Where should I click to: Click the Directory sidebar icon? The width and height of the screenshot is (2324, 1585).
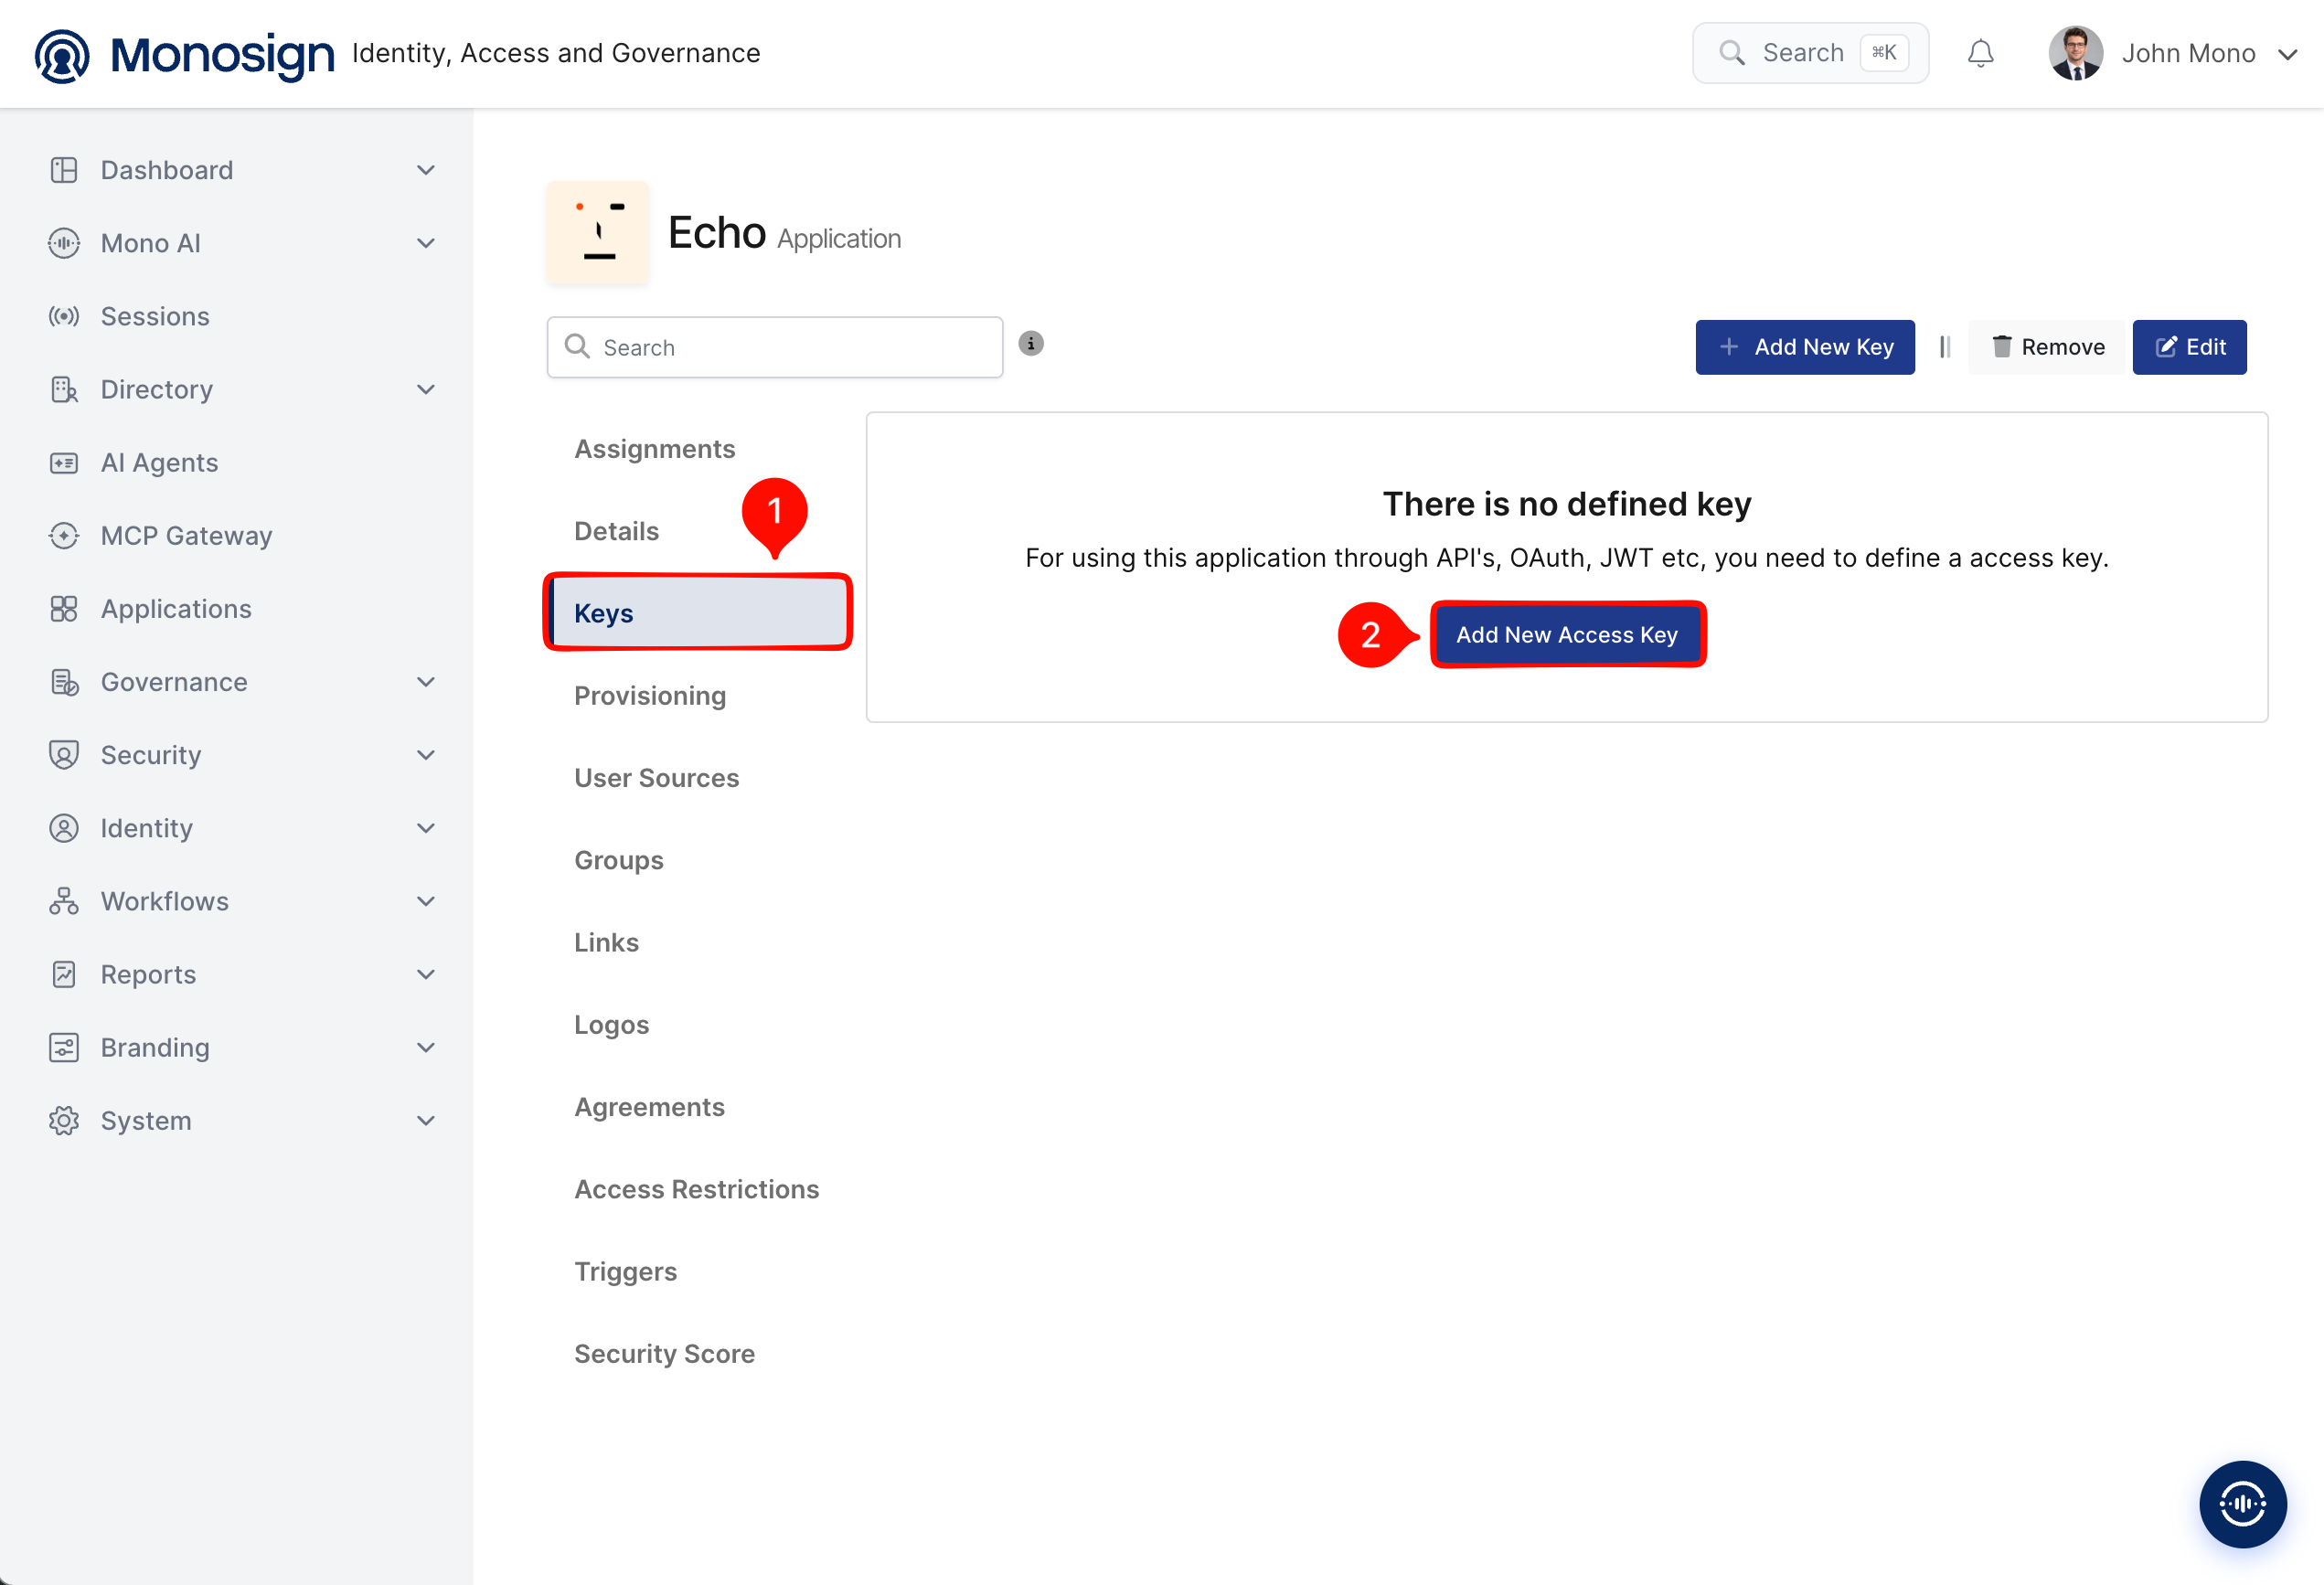coord(64,389)
